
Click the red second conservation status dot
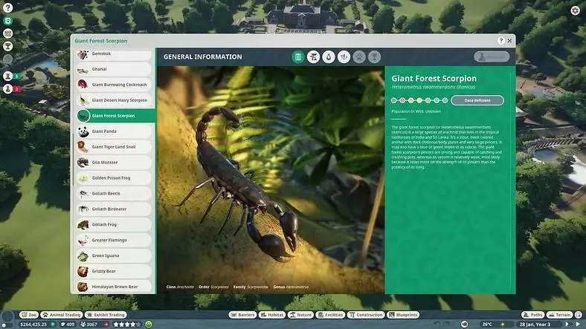pos(402,100)
